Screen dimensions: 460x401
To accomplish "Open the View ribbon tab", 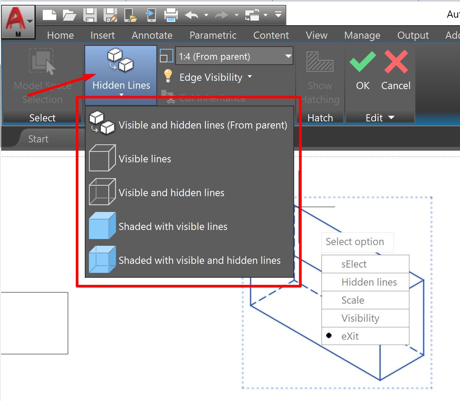I will (316, 35).
